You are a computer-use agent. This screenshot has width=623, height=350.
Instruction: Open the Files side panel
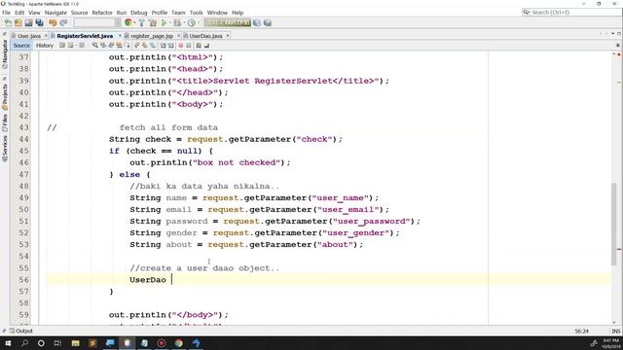(5, 123)
